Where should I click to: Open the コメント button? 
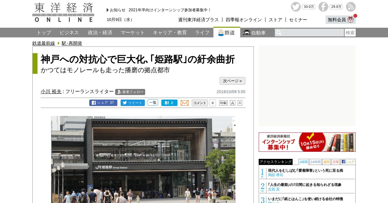pyautogui.click(x=200, y=103)
